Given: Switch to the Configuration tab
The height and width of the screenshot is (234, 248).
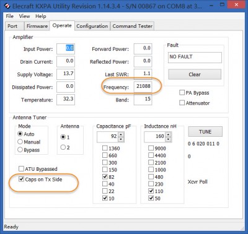Looking at the screenshot, I should (92, 26).
